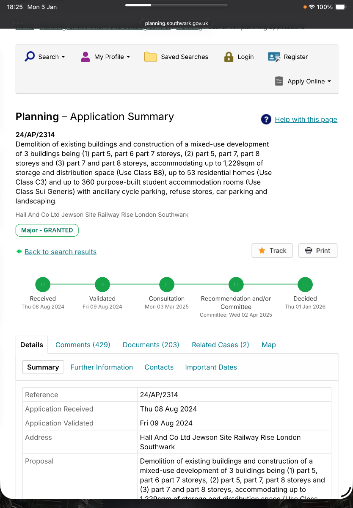The height and width of the screenshot is (508, 353).
Task: Click the blue question mark help icon
Action: click(266, 119)
